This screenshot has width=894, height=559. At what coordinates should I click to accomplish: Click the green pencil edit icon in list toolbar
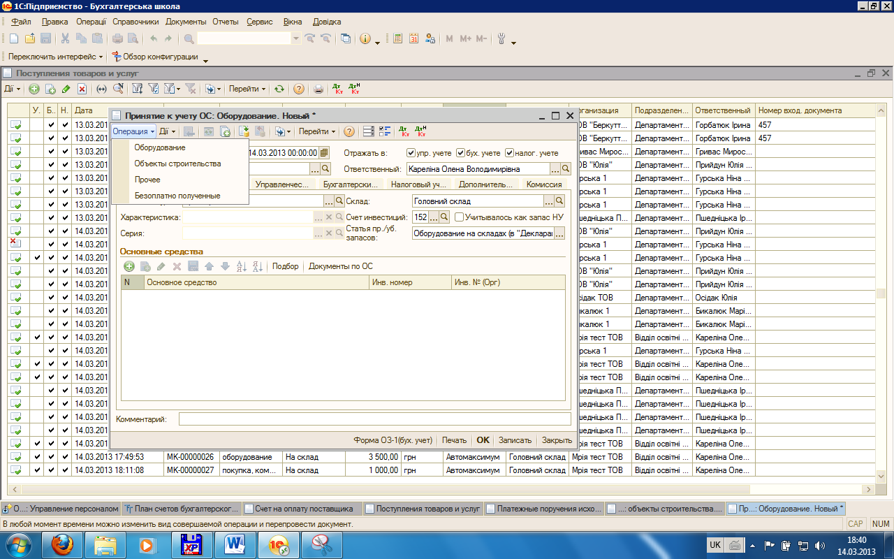click(66, 89)
